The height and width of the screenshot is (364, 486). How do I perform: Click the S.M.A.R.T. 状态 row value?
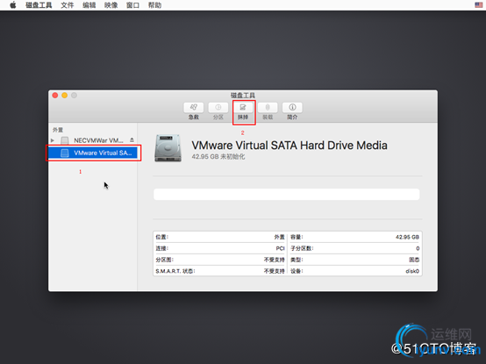274,271
